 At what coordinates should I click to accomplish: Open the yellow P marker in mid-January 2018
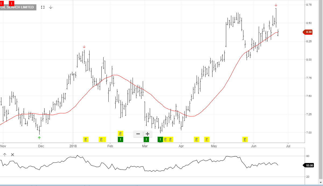[x=86, y=139]
